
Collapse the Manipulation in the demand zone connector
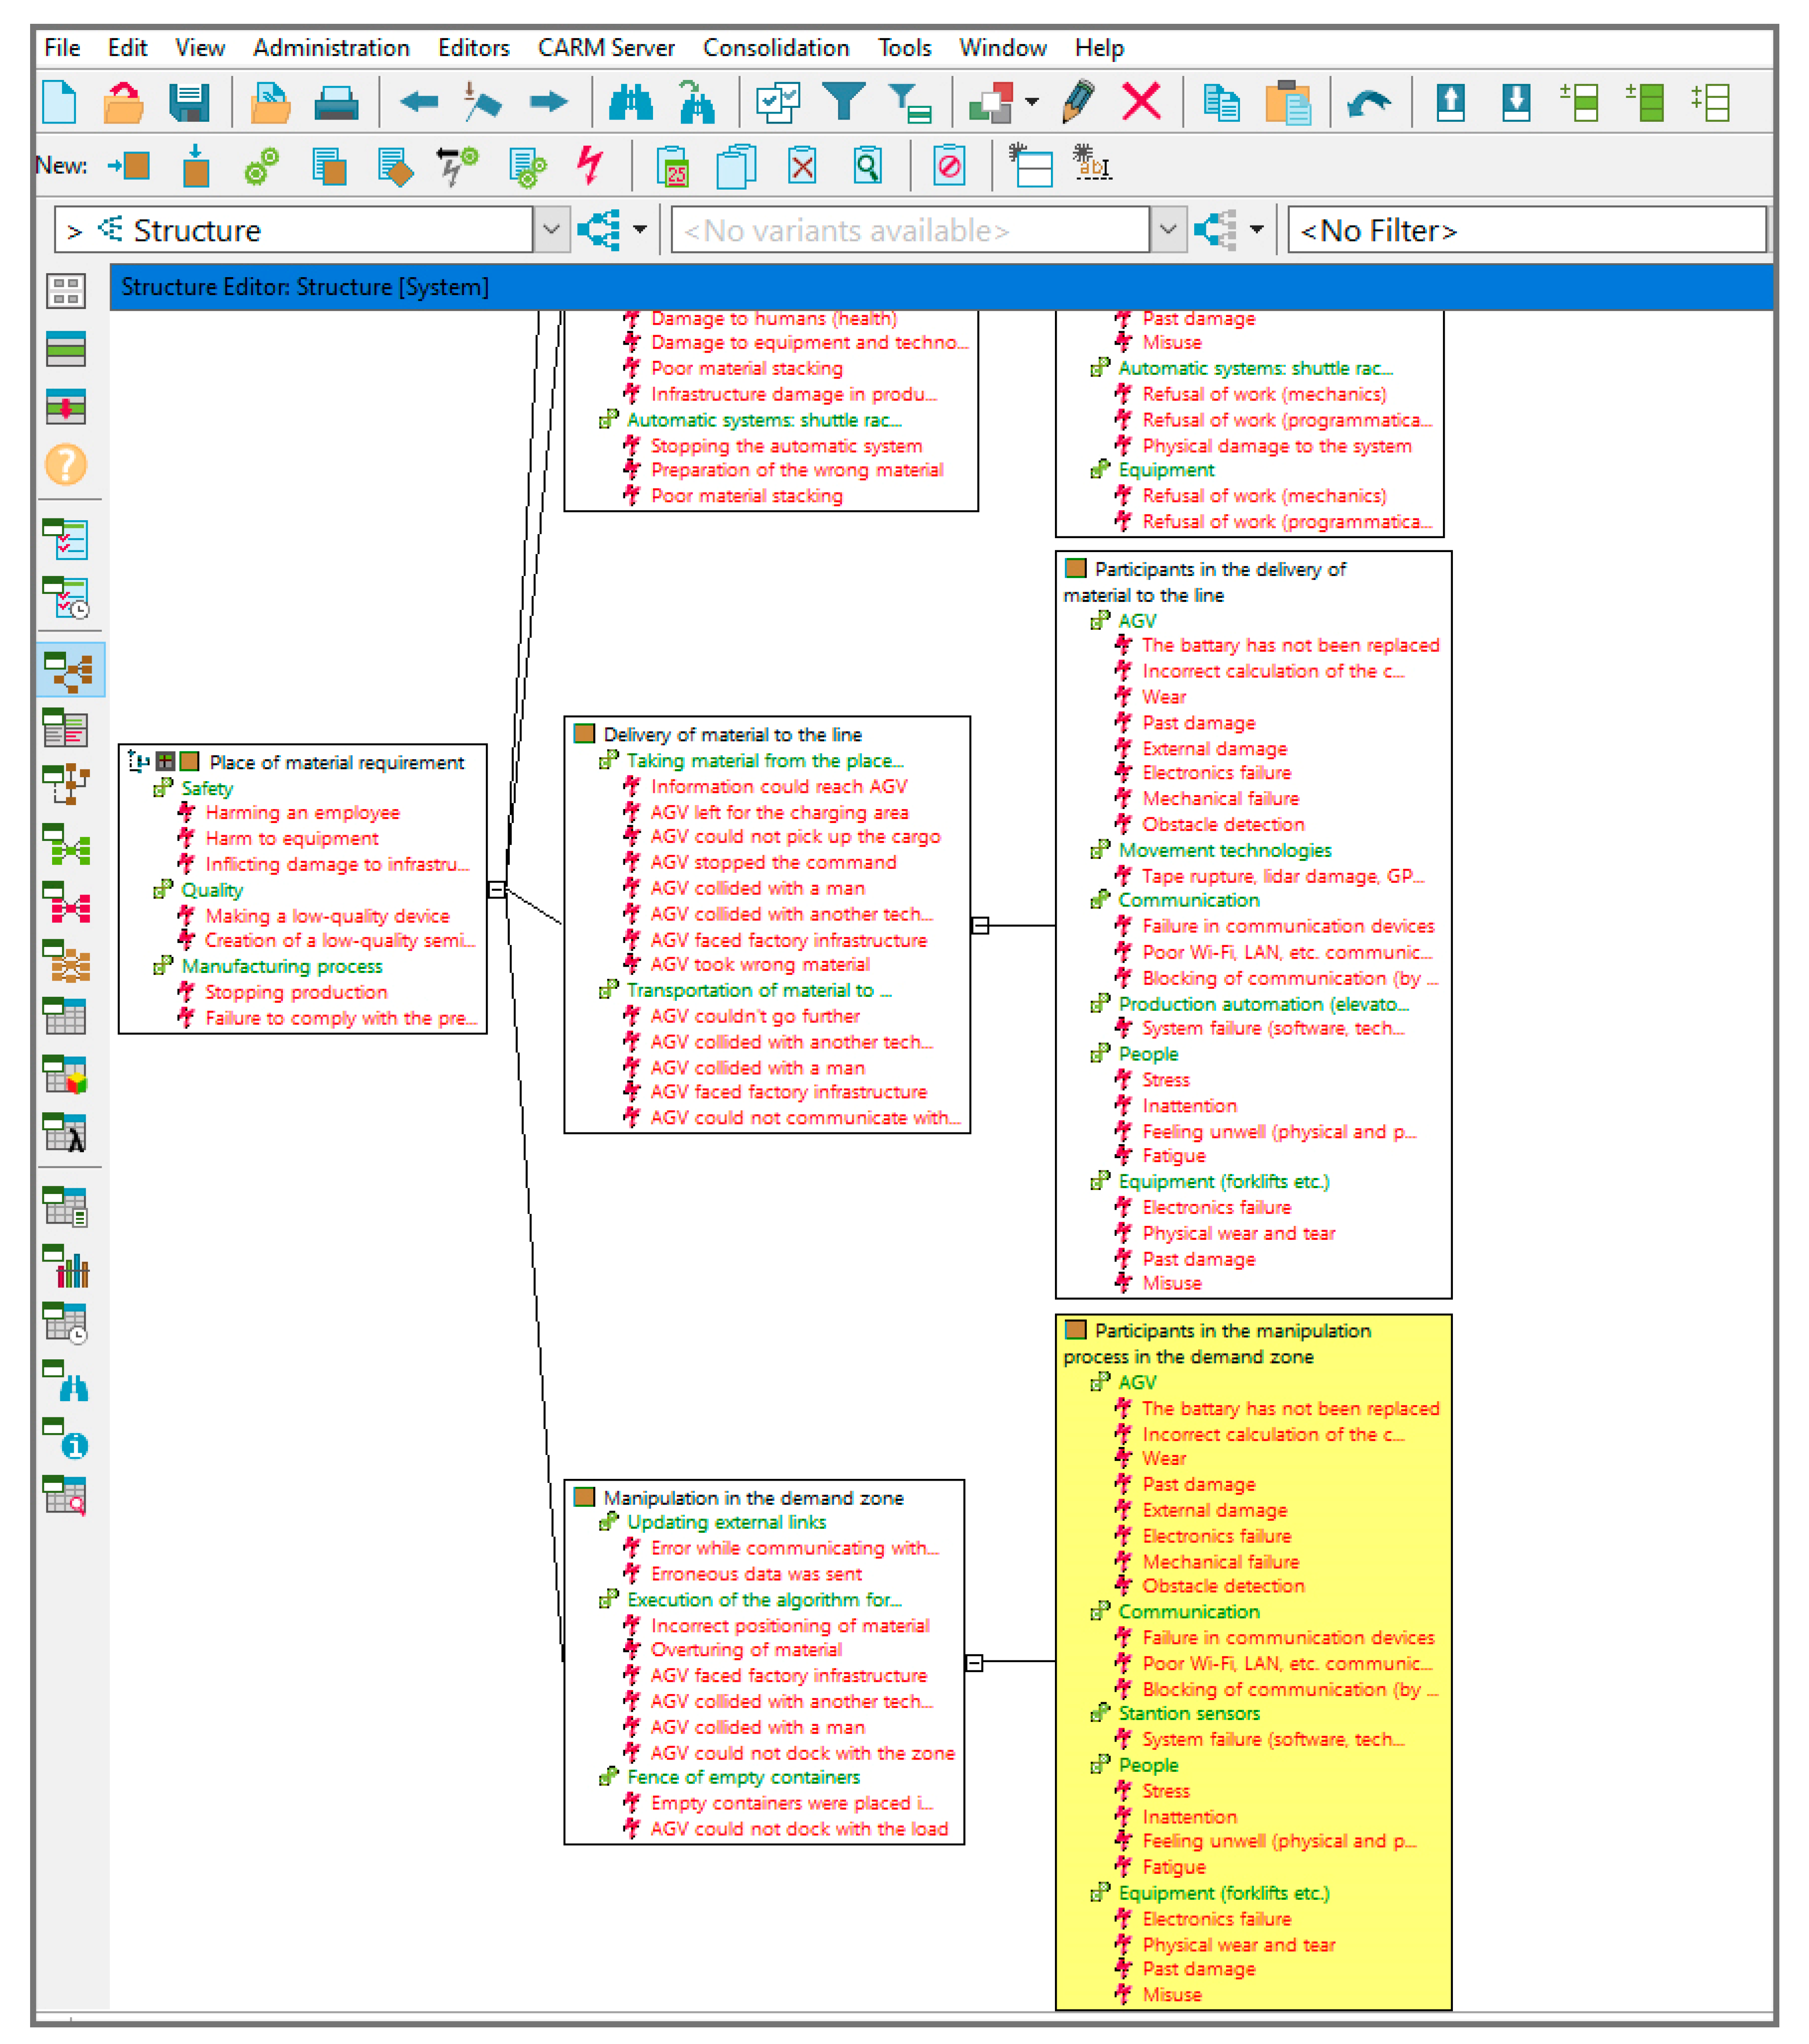pos(975,1663)
